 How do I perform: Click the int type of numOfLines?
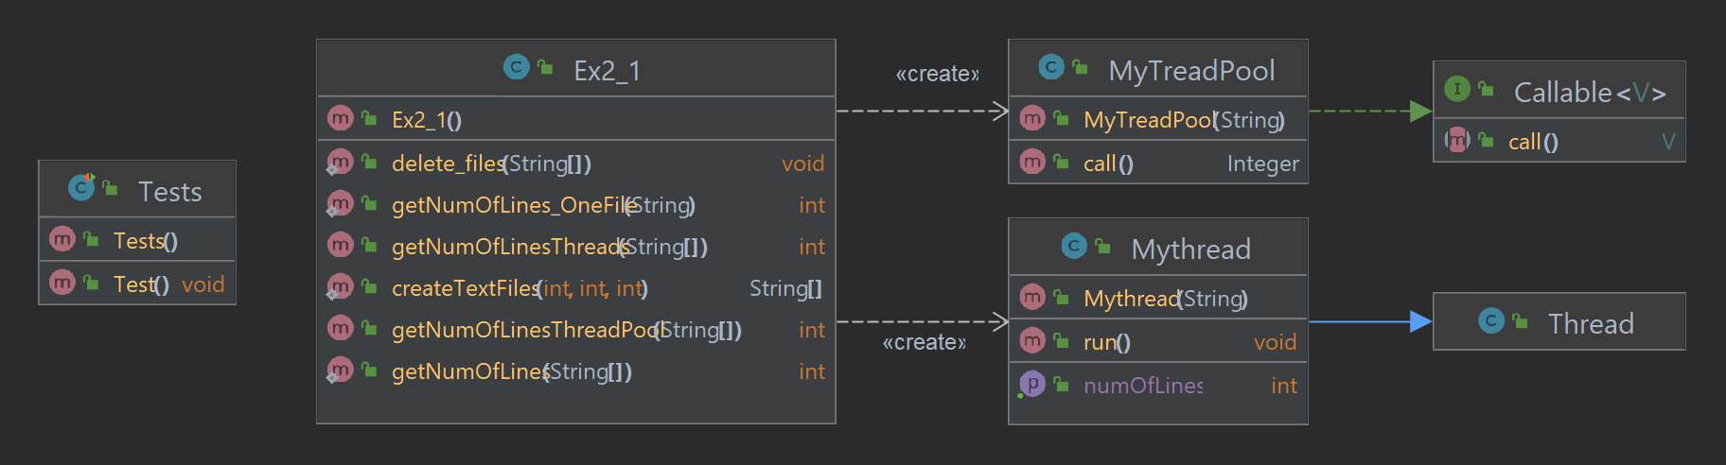(x=1284, y=386)
